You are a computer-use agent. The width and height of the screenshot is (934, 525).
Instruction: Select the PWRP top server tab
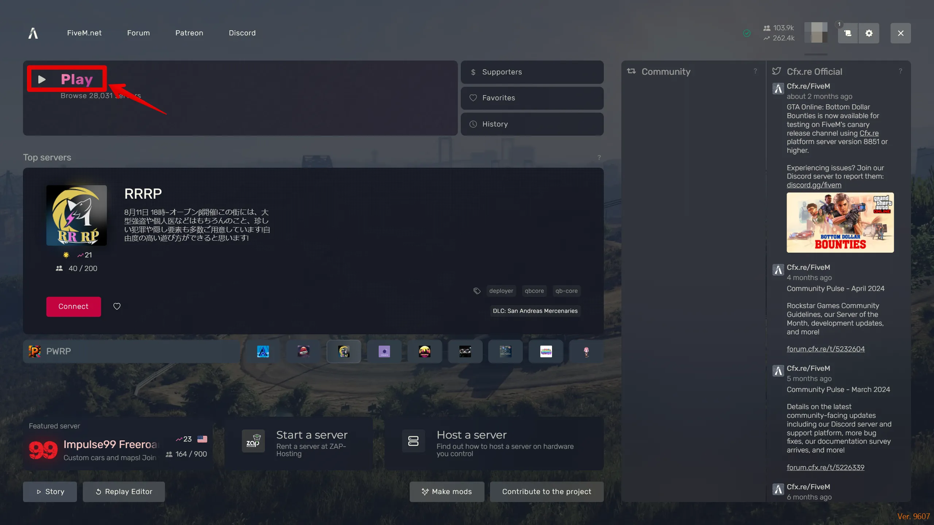coord(132,351)
